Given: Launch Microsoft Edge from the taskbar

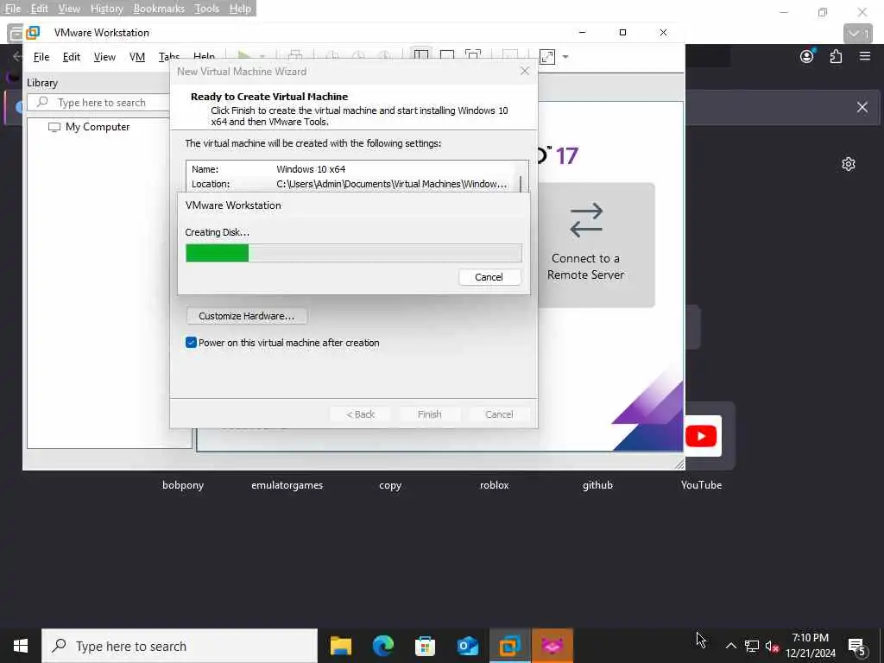Looking at the screenshot, I should tap(383, 646).
